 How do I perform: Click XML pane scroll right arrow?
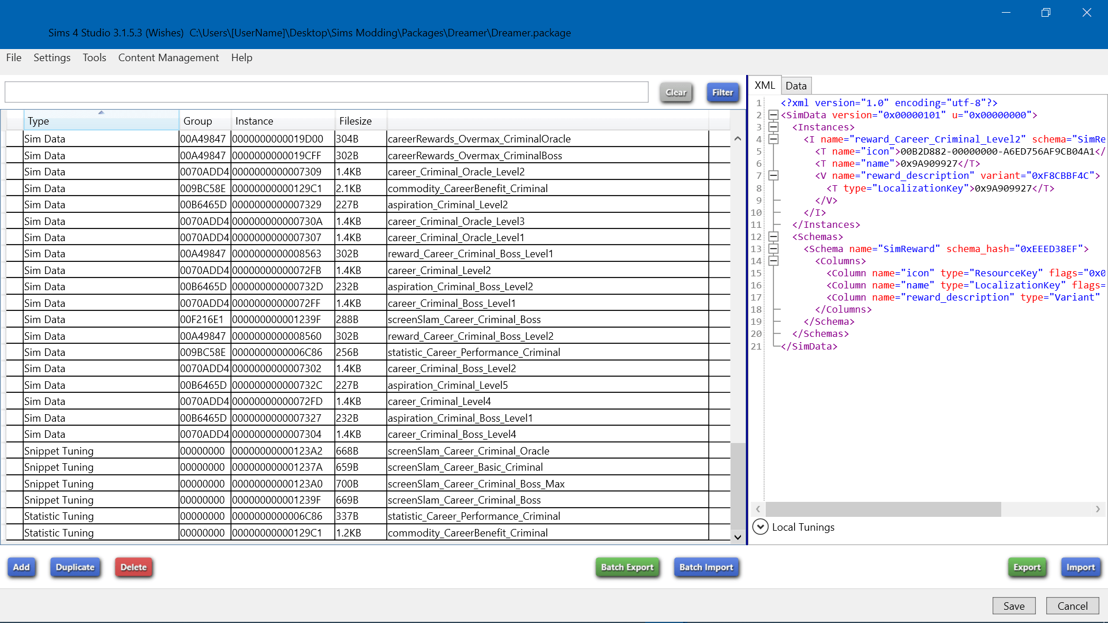click(1098, 509)
